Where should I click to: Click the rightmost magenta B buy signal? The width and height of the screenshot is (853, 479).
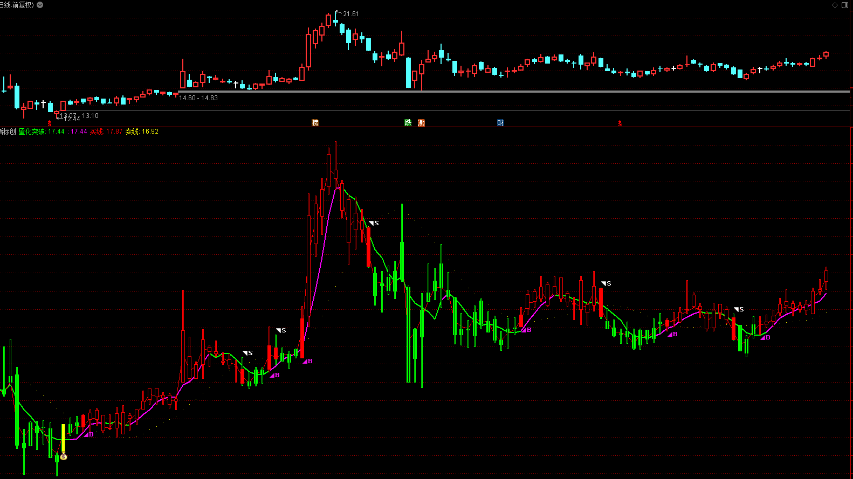tap(766, 338)
